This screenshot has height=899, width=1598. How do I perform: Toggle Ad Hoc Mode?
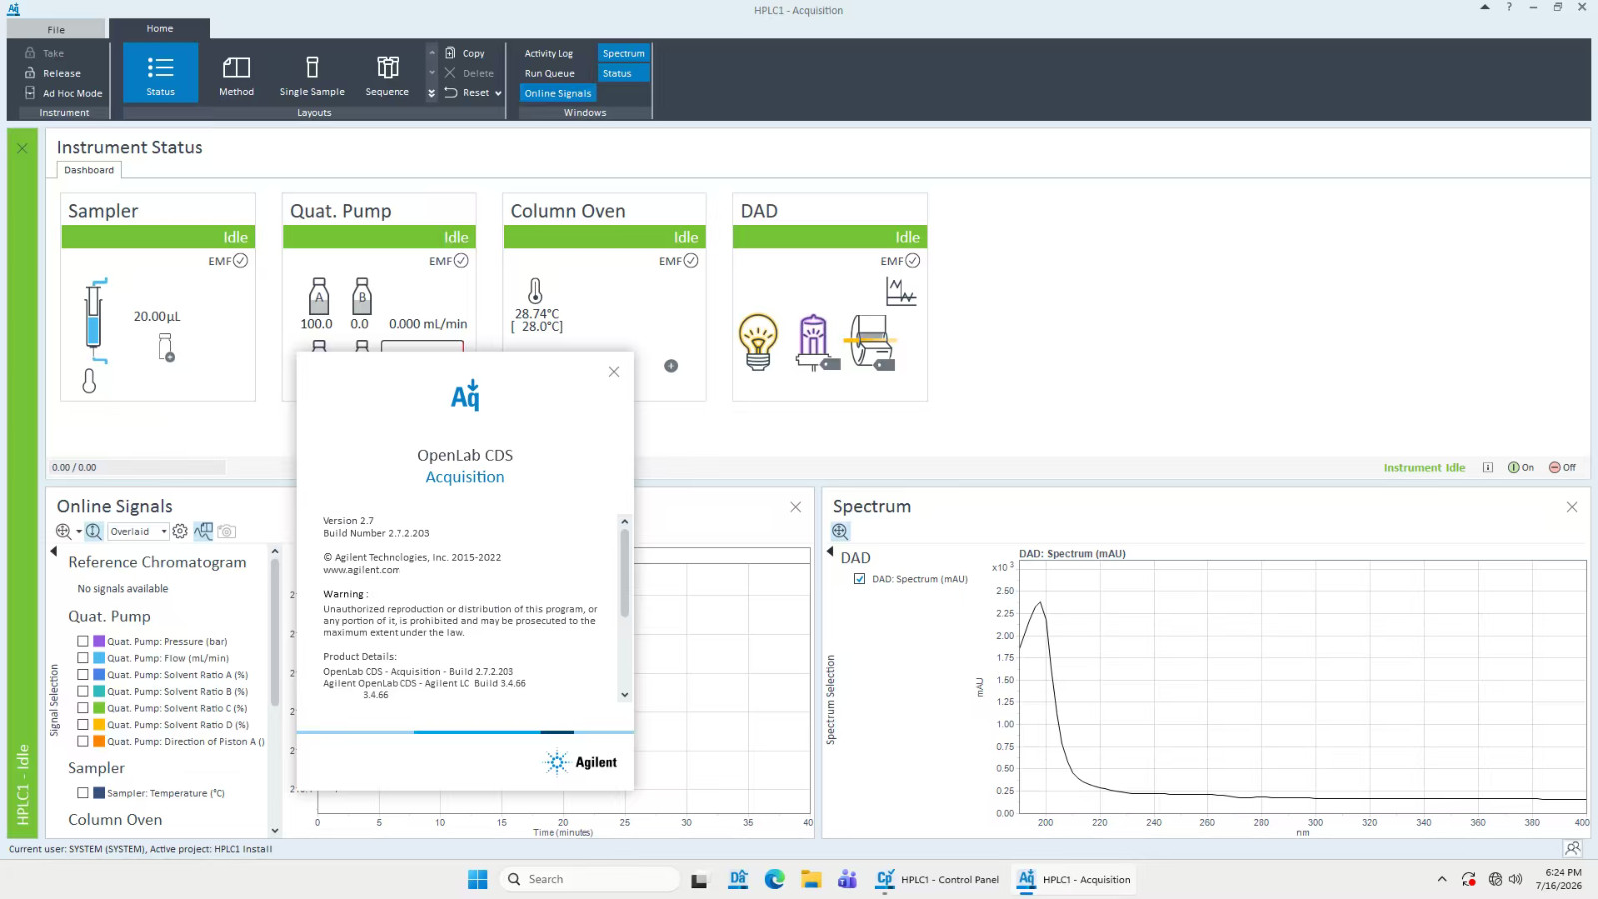point(64,93)
